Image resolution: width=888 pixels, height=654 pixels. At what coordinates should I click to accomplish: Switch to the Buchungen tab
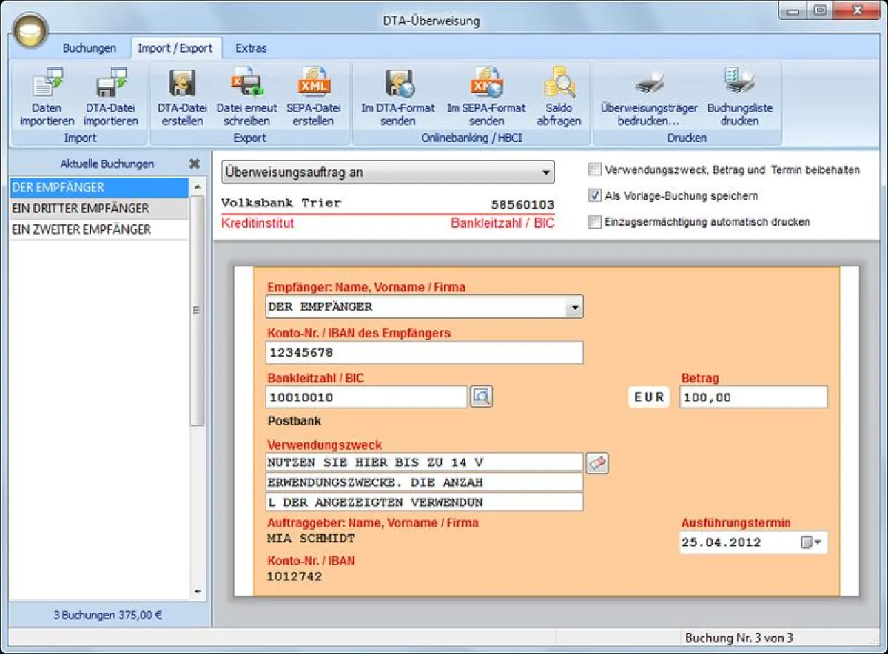(90, 47)
